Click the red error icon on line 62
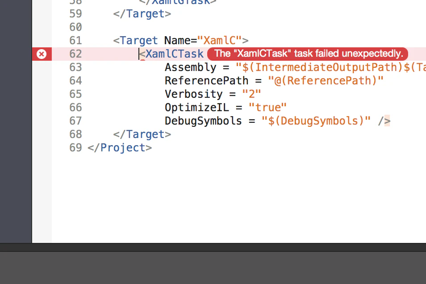The height and width of the screenshot is (284, 426). click(x=42, y=54)
